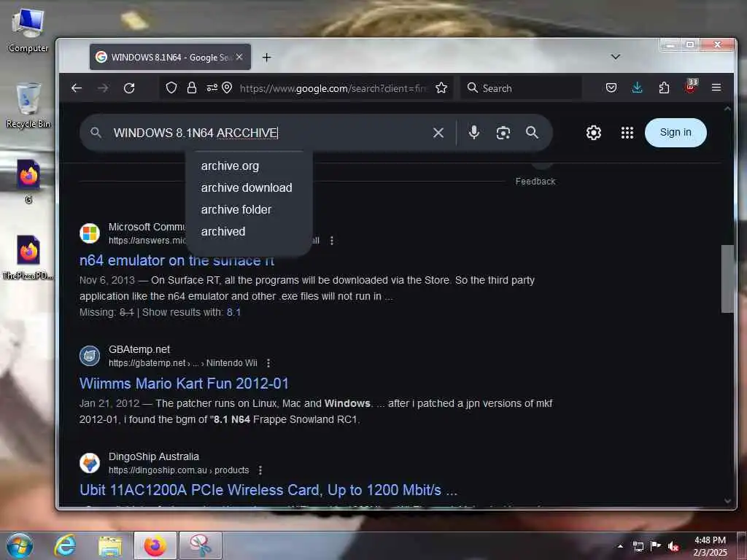Click the Firefox taskbar button
Screen dimensions: 747x560
coord(155,545)
